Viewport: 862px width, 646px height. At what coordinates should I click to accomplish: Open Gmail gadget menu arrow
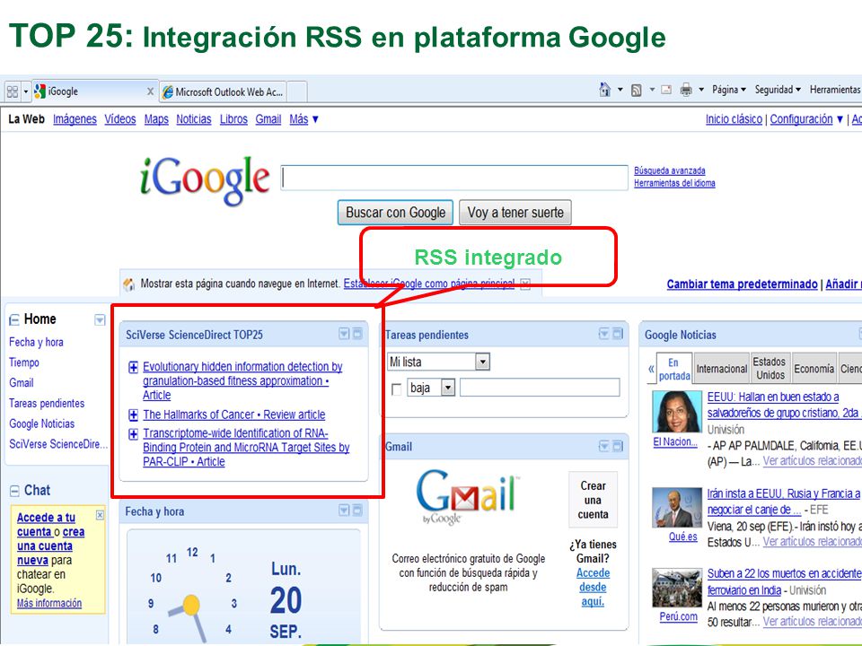click(603, 446)
